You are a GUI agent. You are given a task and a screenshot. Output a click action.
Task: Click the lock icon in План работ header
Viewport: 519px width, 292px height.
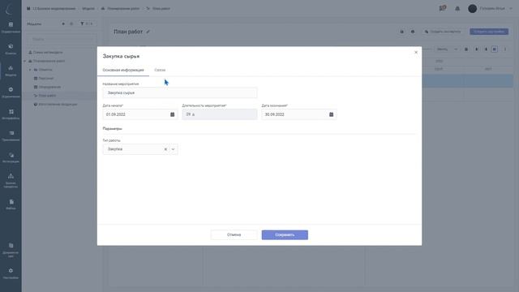coord(402,32)
